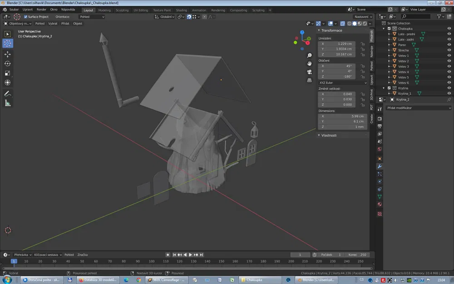
Task: Click the Annotate pencil tool
Action: tap(8, 94)
